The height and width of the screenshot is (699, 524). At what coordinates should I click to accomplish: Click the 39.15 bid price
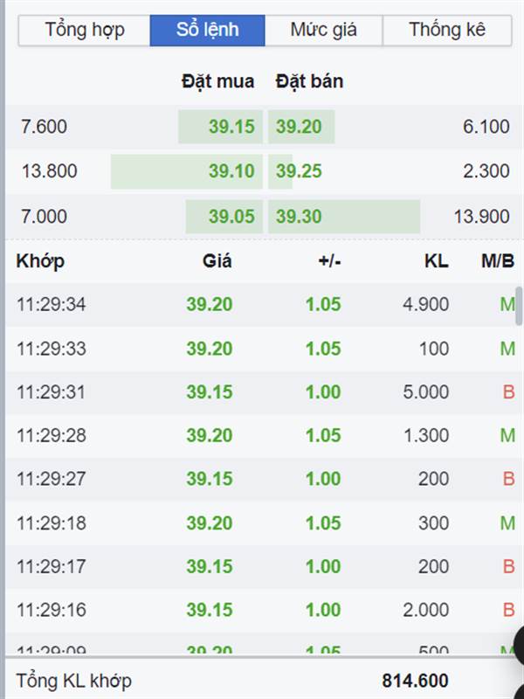tap(231, 127)
